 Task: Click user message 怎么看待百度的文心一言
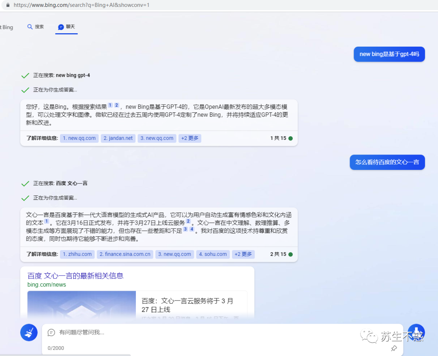click(387, 162)
